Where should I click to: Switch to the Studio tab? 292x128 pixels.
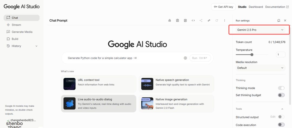click(x=242, y=7)
